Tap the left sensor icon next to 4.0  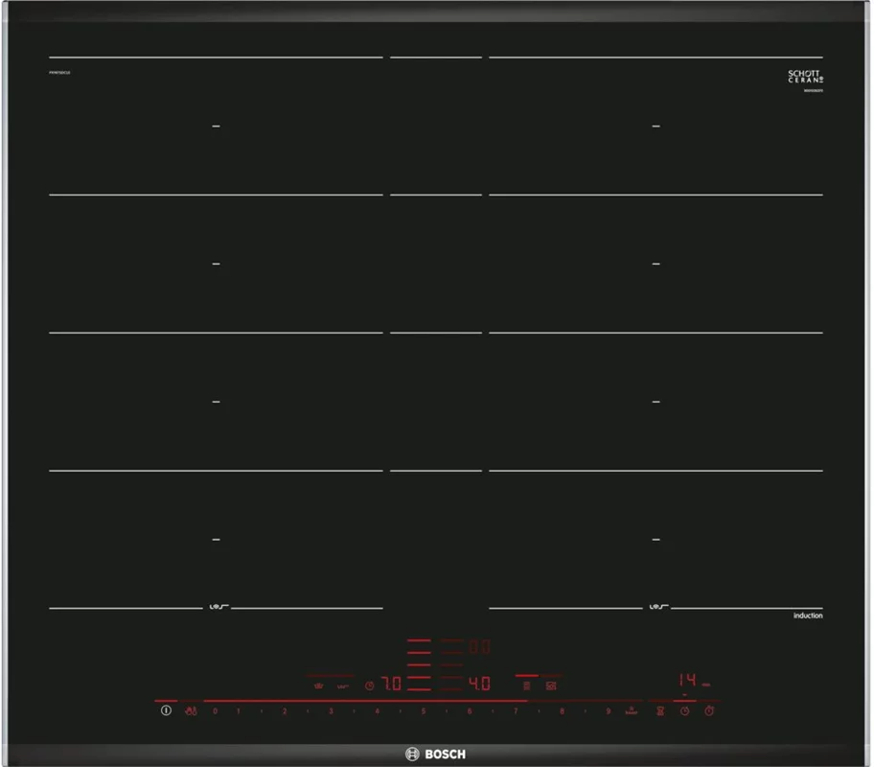pos(526,686)
